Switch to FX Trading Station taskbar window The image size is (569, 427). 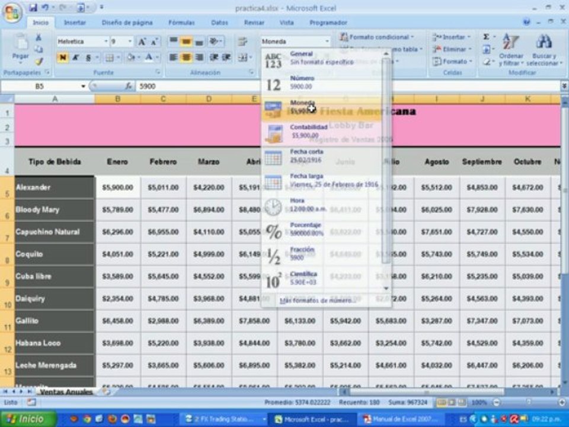pos(224,419)
